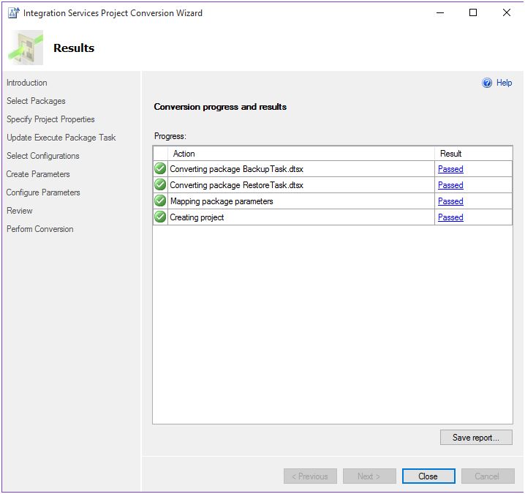Screen dimensions: 525x494
Task: Open Passed result for RestoreTask.dtsx conversion
Action: 450,185
